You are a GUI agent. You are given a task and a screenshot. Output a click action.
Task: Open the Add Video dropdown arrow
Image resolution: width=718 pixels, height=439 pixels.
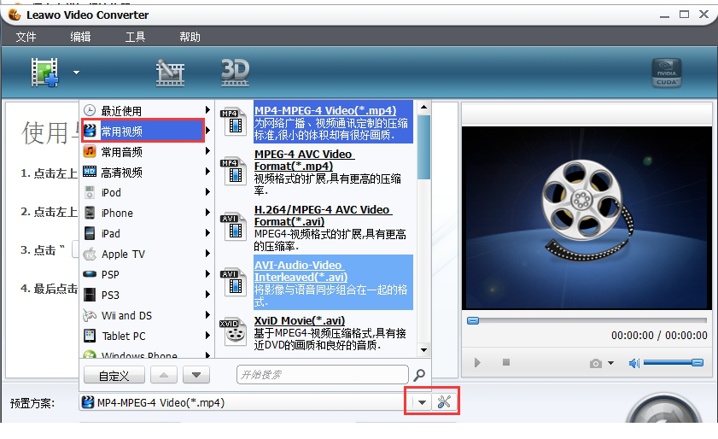click(77, 73)
